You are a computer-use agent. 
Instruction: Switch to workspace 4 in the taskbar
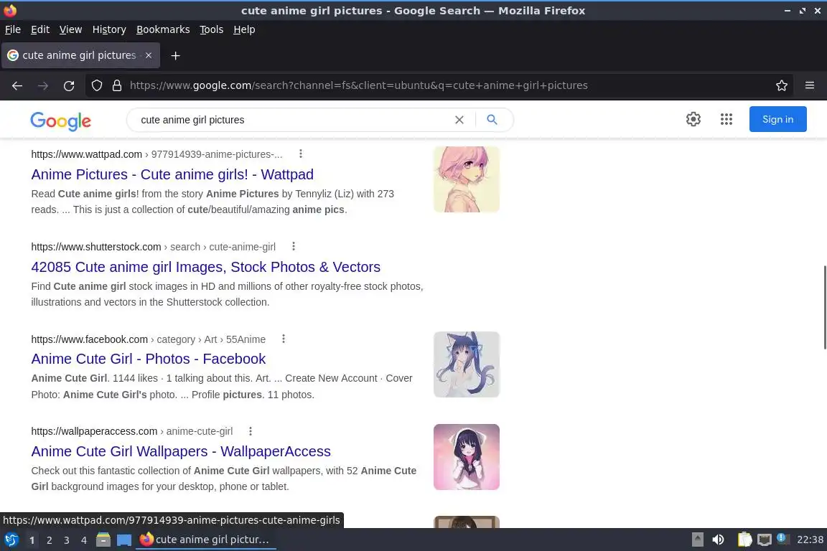pyautogui.click(x=84, y=540)
